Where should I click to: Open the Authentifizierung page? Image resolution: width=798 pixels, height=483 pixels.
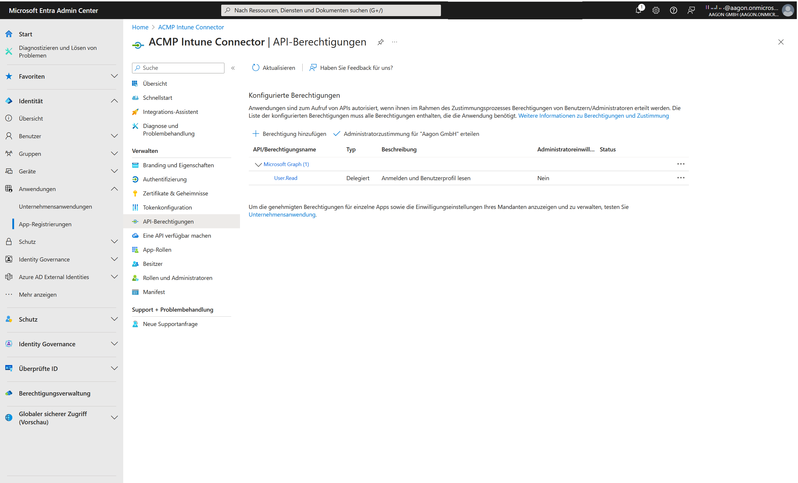coord(165,180)
